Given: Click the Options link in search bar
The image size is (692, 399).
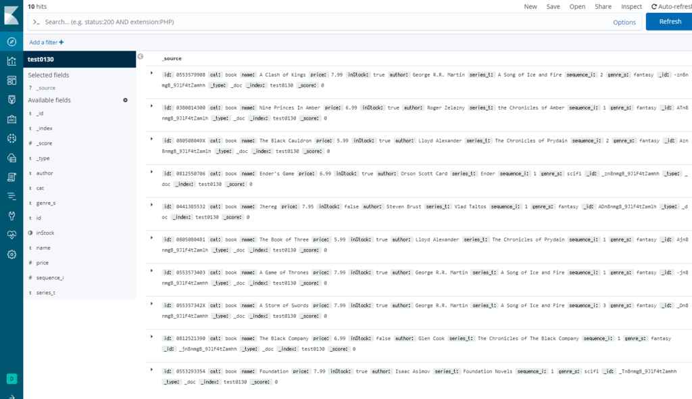Looking at the screenshot, I should pos(624,22).
